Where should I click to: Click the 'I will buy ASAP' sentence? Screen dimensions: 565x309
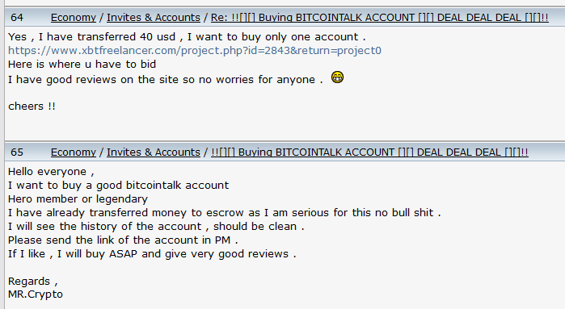(152, 253)
